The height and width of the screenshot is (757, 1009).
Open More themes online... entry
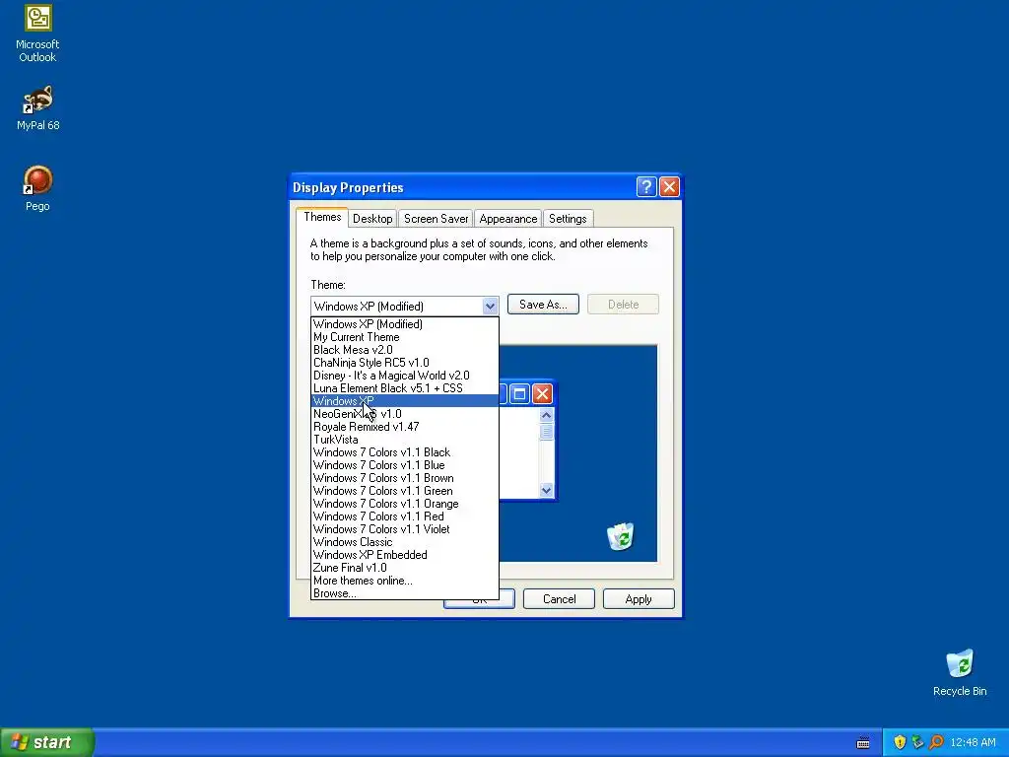tap(405, 581)
